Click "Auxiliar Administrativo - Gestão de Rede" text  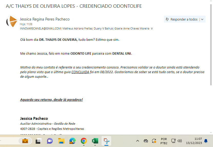[x=47, y=124]
